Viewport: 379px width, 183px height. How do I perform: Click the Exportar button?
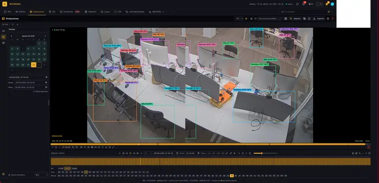coord(319,18)
